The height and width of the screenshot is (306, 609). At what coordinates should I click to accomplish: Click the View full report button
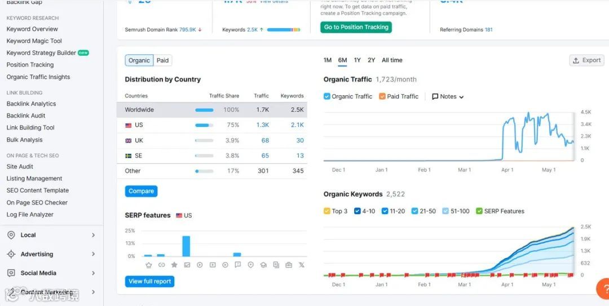click(149, 282)
